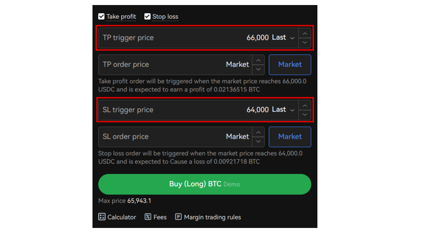Uncheck the Take profit checkbox

pyautogui.click(x=101, y=16)
